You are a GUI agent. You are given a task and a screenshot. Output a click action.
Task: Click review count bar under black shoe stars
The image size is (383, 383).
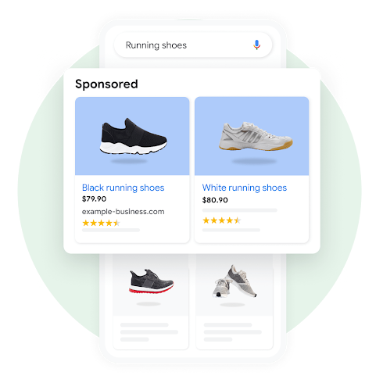click(x=111, y=230)
